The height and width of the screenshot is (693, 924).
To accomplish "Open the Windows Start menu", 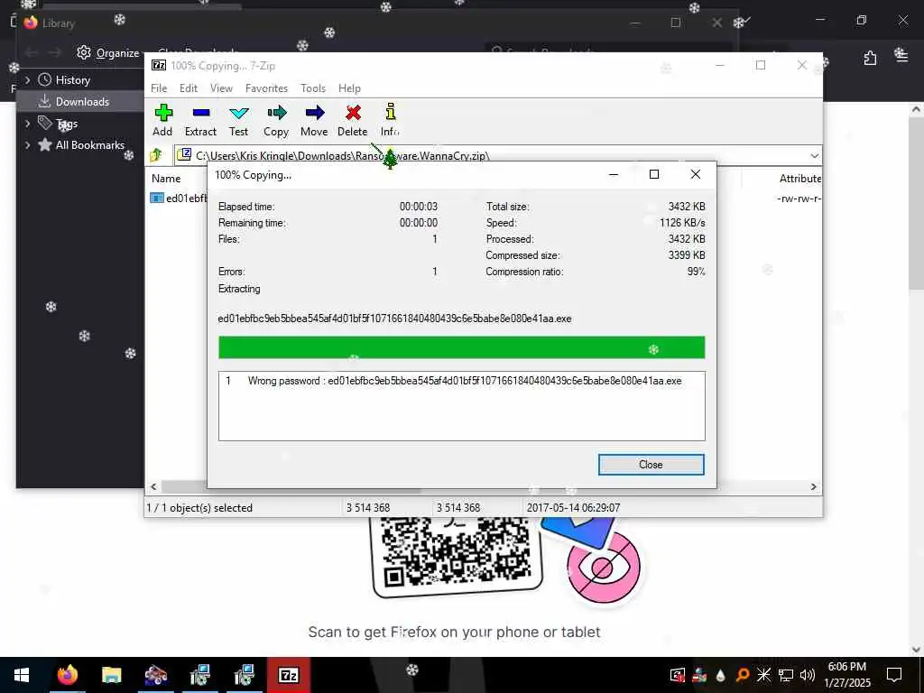I will pos(22,675).
